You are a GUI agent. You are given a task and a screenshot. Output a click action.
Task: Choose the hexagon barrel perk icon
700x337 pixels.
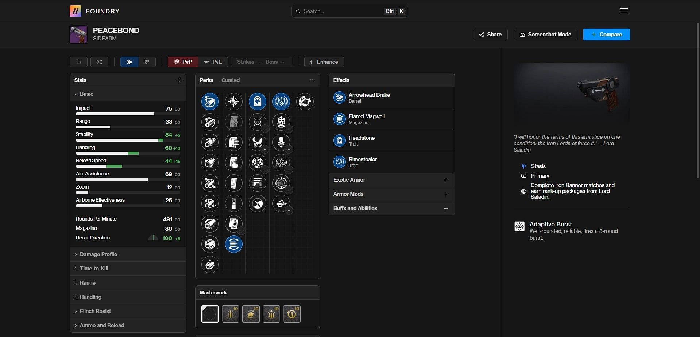tap(210, 244)
